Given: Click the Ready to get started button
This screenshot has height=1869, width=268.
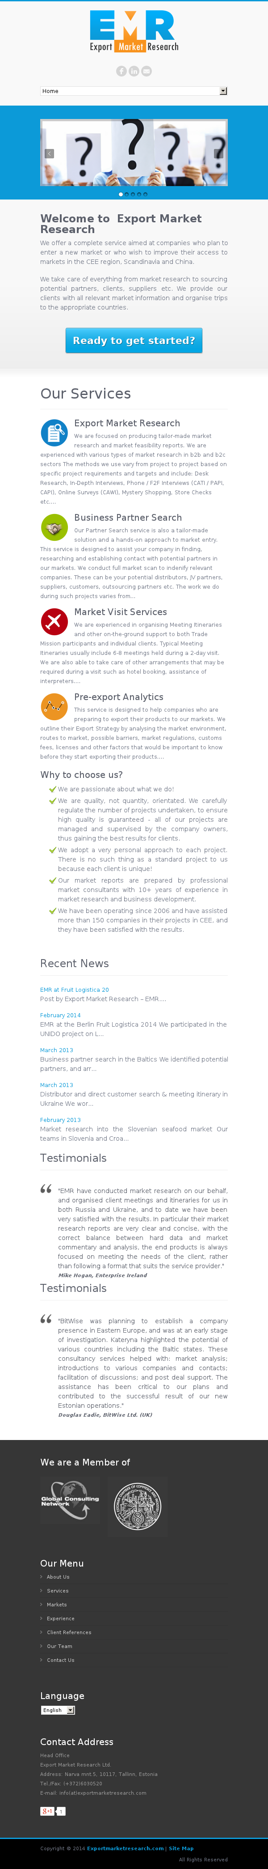Looking at the screenshot, I should point(134,340).
